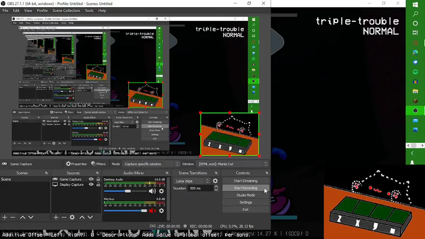The width and height of the screenshot is (425, 239).
Task: Open taskbar search magnifier icon
Action: [415, 14]
